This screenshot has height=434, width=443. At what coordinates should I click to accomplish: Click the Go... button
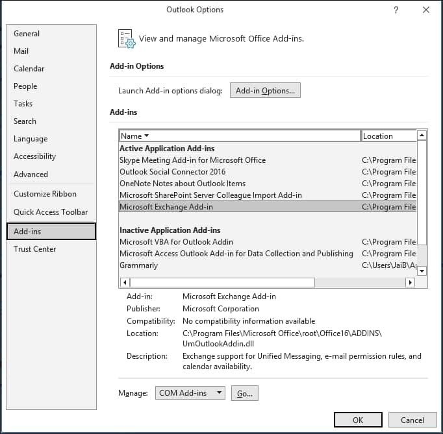pos(245,393)
